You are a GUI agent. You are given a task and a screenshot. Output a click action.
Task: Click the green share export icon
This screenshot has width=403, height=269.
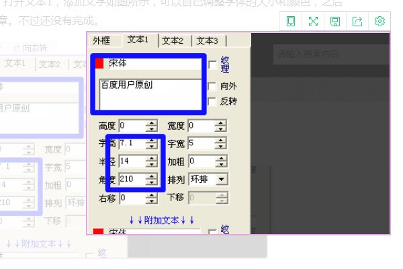[x=357, y=21]
